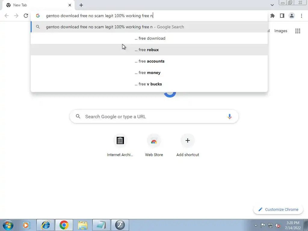Open the notepad taskbar icon
Image resolution: width=308 pixels, height=231 pixels.
pyautogui.click(x=101, y=225)
